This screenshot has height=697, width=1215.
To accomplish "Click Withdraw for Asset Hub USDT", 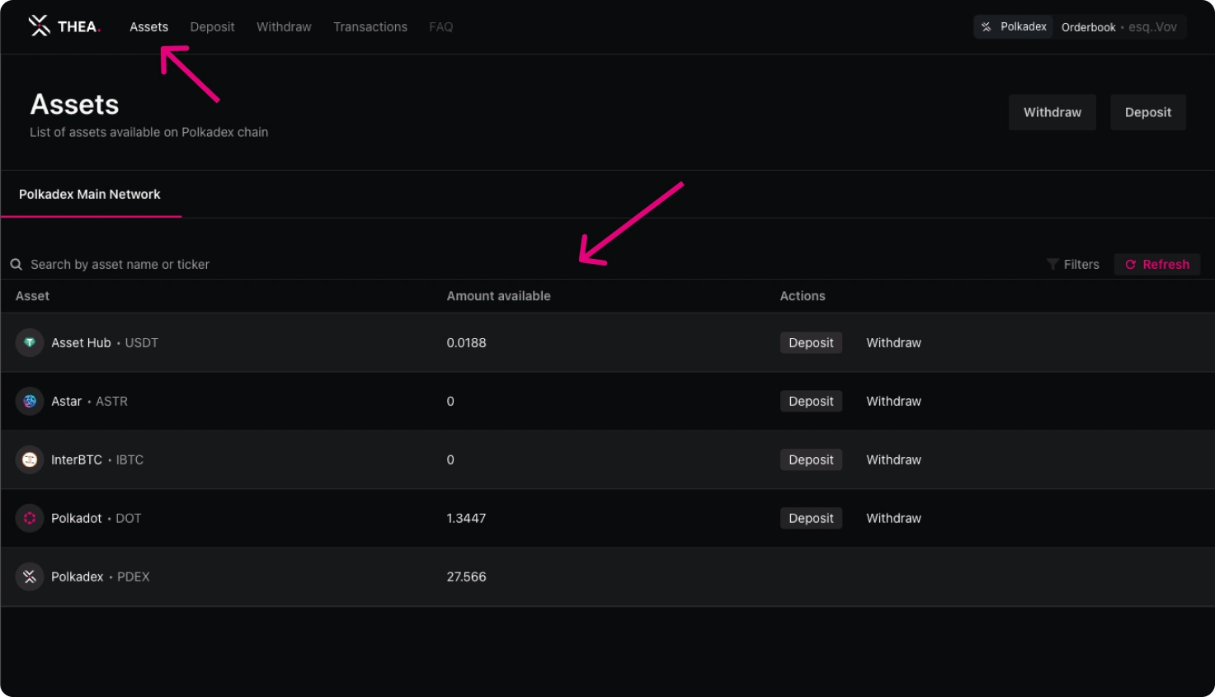I will coord(893,342).
